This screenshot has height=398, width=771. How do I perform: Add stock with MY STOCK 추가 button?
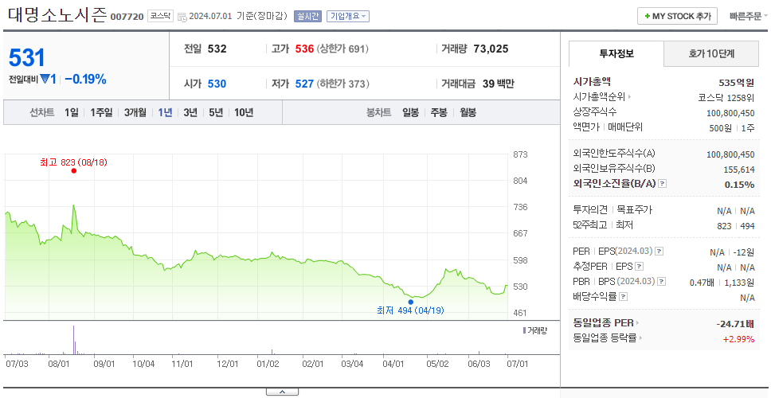(x=678, y=16)
